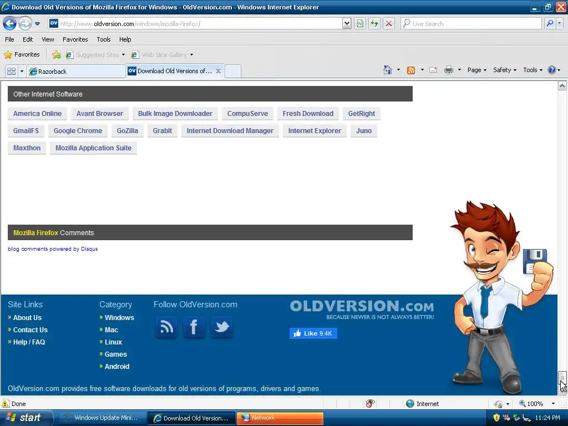This screenshot has width=568, height=426.
Task: Click the Maxthon link
Action: pos(27,148)
